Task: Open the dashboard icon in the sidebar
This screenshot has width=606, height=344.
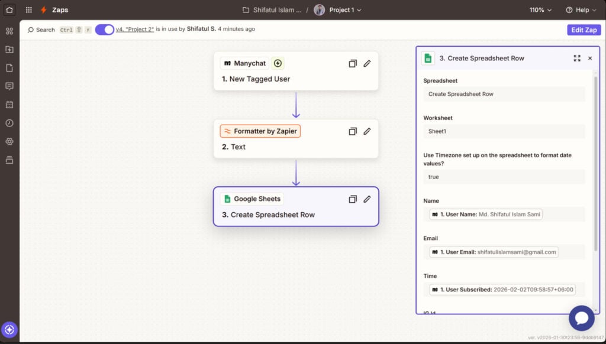Action: point(9,31)
